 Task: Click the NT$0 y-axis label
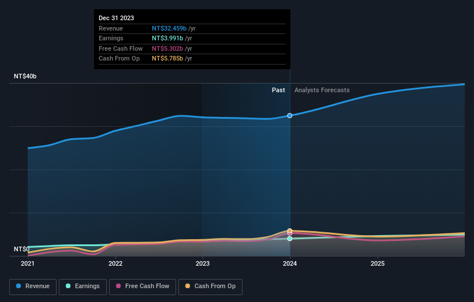[x=22, y=249]
